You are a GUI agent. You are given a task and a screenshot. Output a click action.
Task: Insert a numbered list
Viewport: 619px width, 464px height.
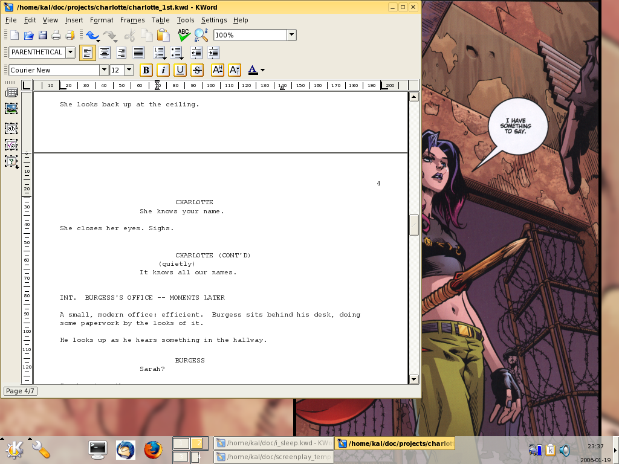coord(160,53)
